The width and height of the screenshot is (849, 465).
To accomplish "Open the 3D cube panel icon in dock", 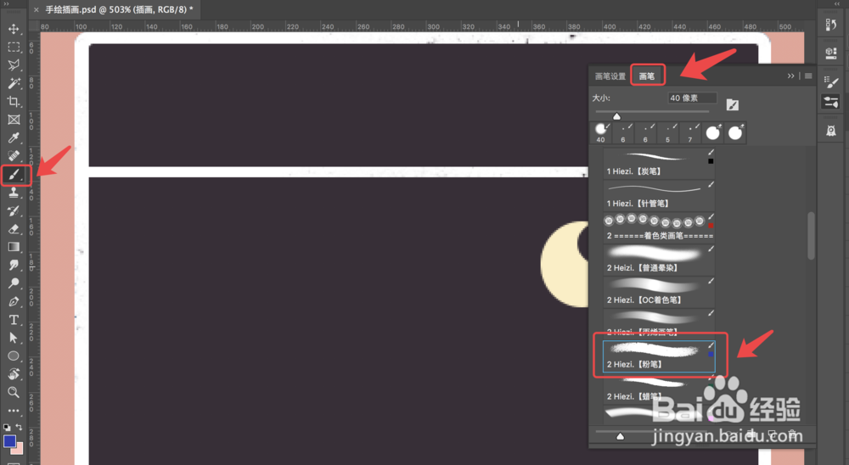I will coord(831,53).
